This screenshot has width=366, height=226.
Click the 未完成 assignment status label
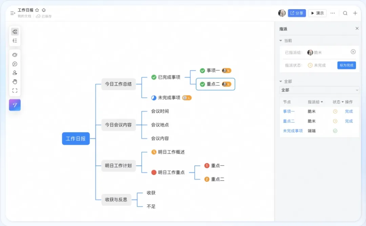[x=320, y=65]
